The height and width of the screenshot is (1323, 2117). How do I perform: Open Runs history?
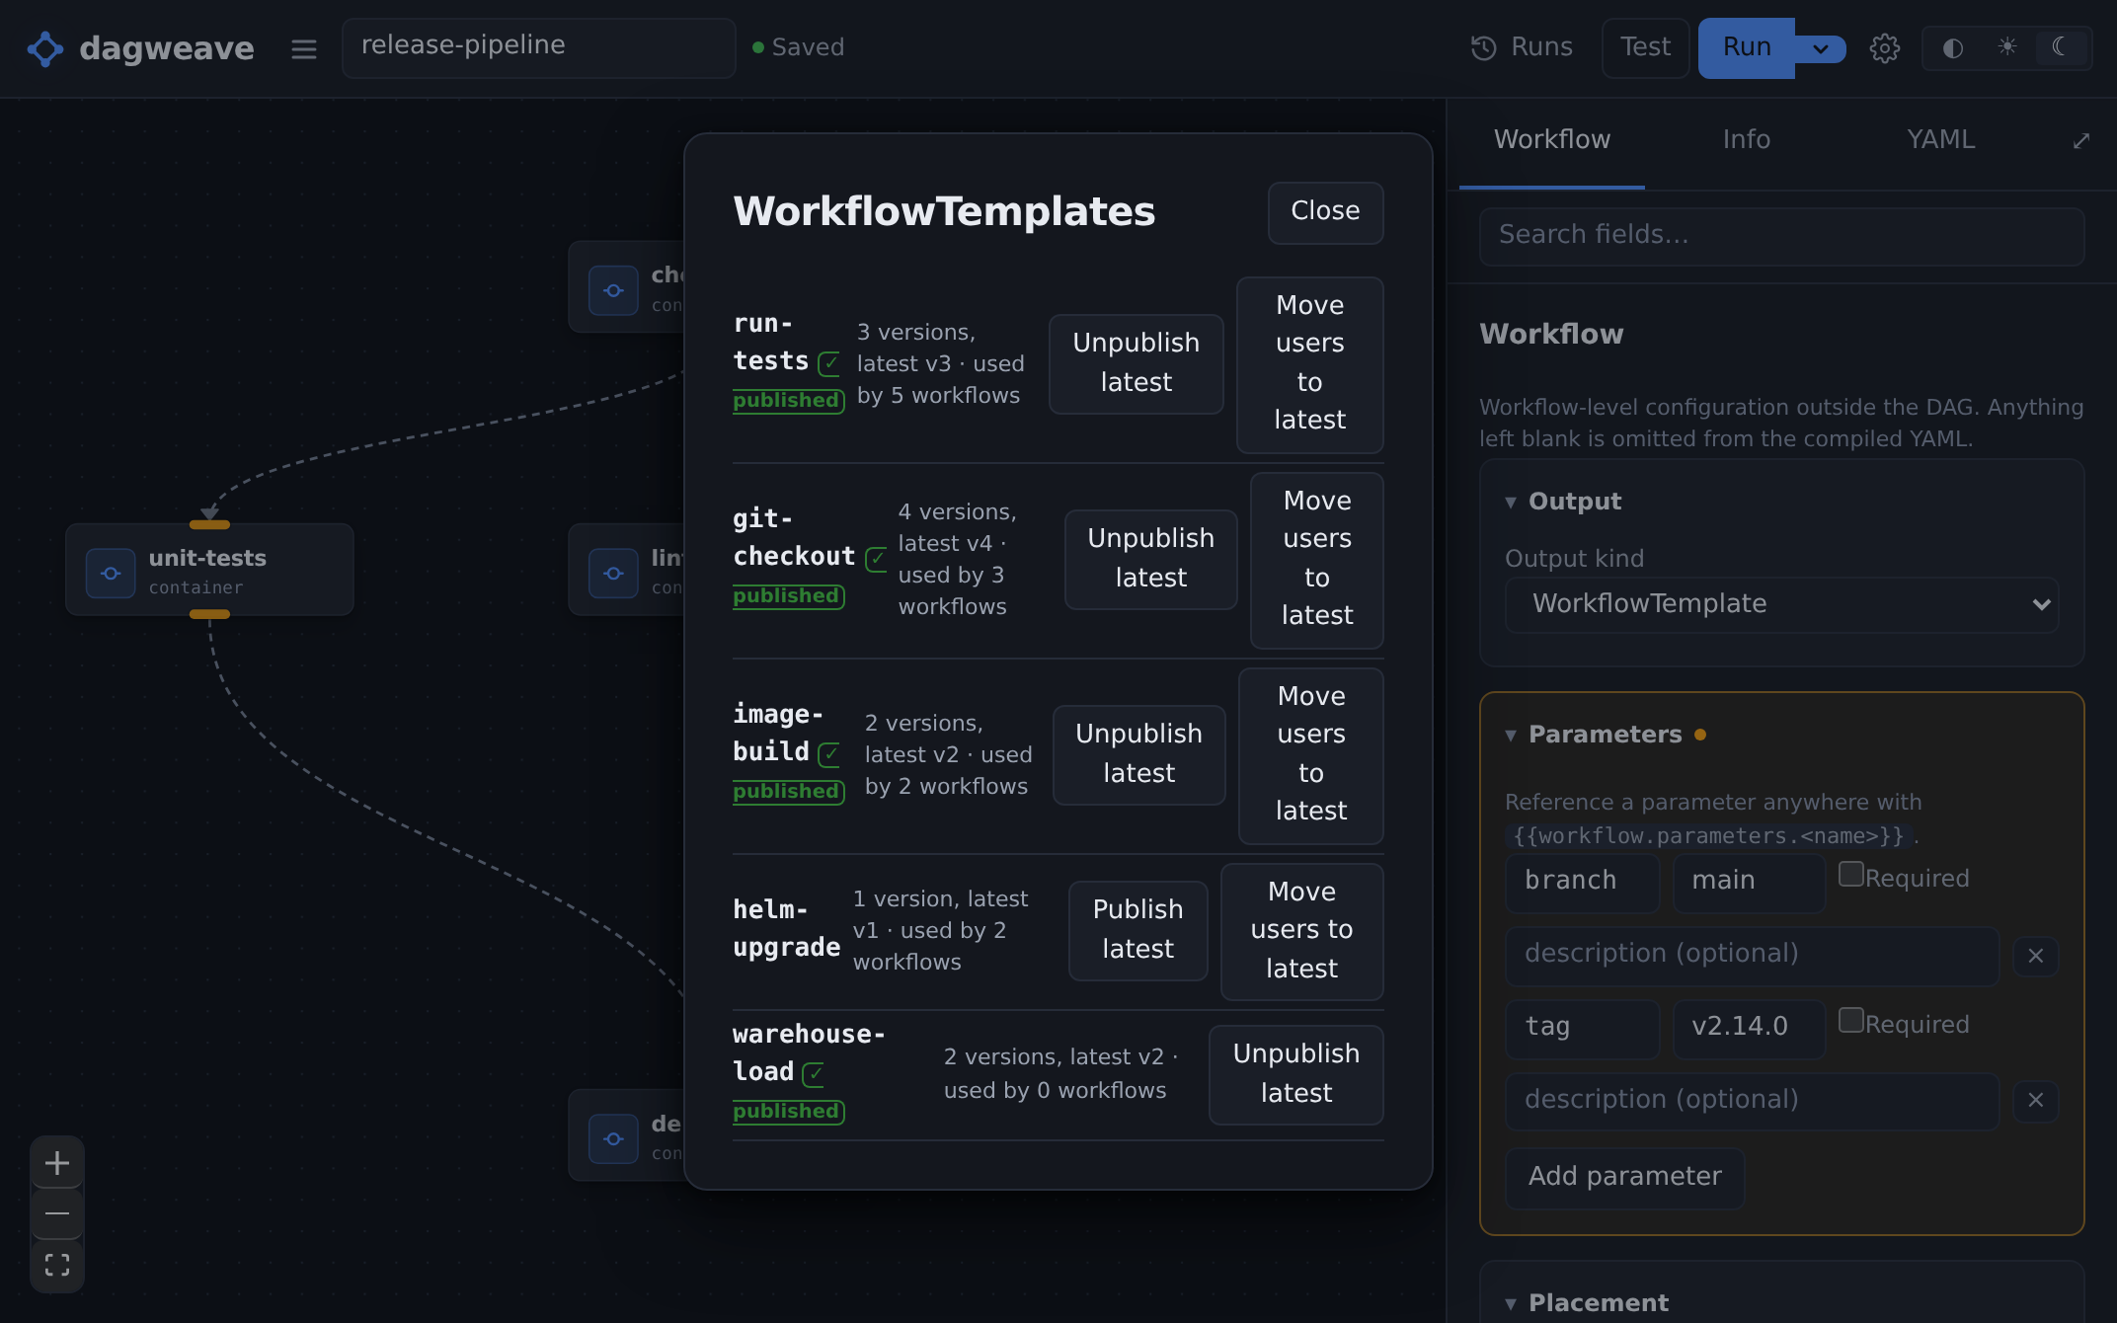coord(1522,47)
